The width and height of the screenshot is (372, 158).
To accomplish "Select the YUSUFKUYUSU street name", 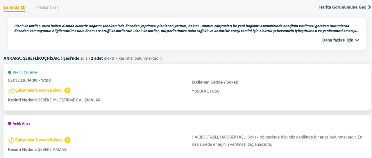I will tap(205, 91).
